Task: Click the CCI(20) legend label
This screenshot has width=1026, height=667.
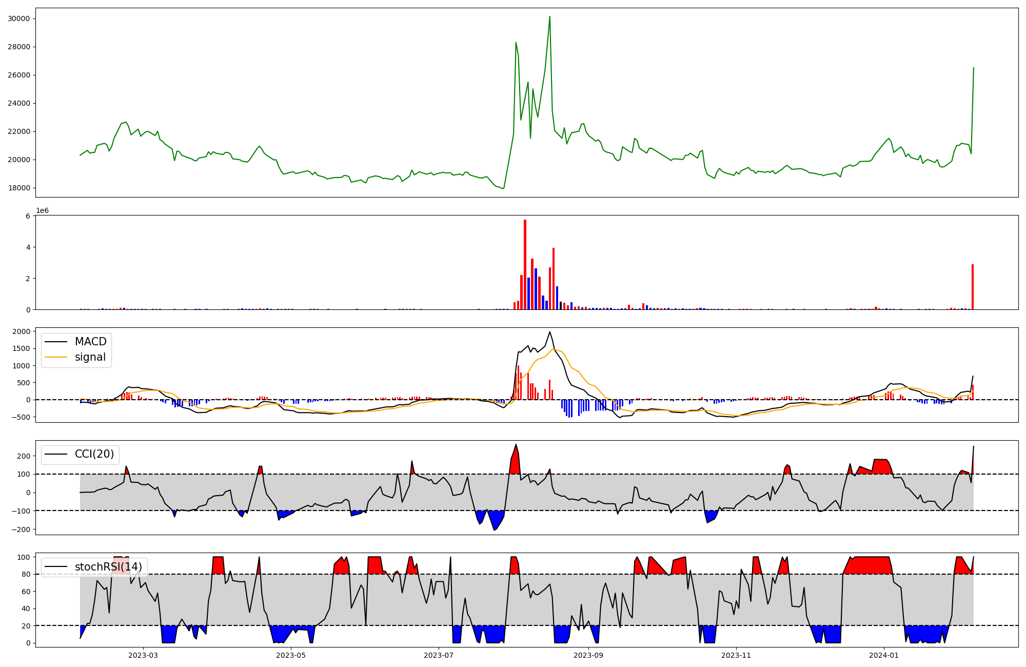Action: point(94,454)
